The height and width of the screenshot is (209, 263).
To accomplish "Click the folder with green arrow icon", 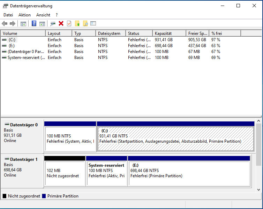I will click(77, 23).
